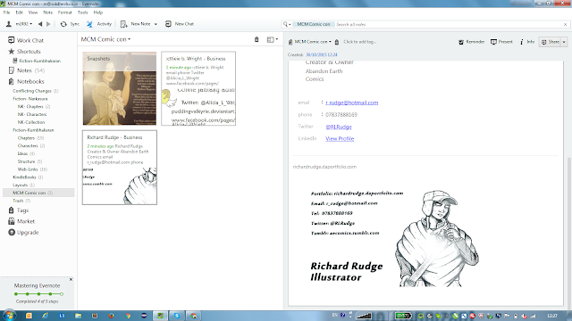The image size is (572, 321).
Task: Go forward with the right arrow
Action: click(48, 24)
